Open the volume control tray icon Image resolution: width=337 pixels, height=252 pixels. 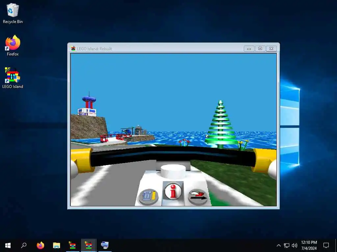[x=295, y=245]
